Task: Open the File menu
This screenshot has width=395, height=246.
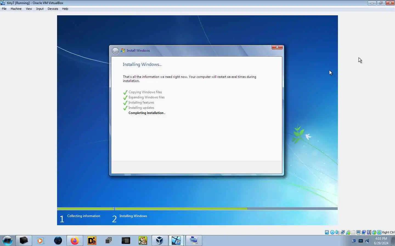Action: point(4,9)
